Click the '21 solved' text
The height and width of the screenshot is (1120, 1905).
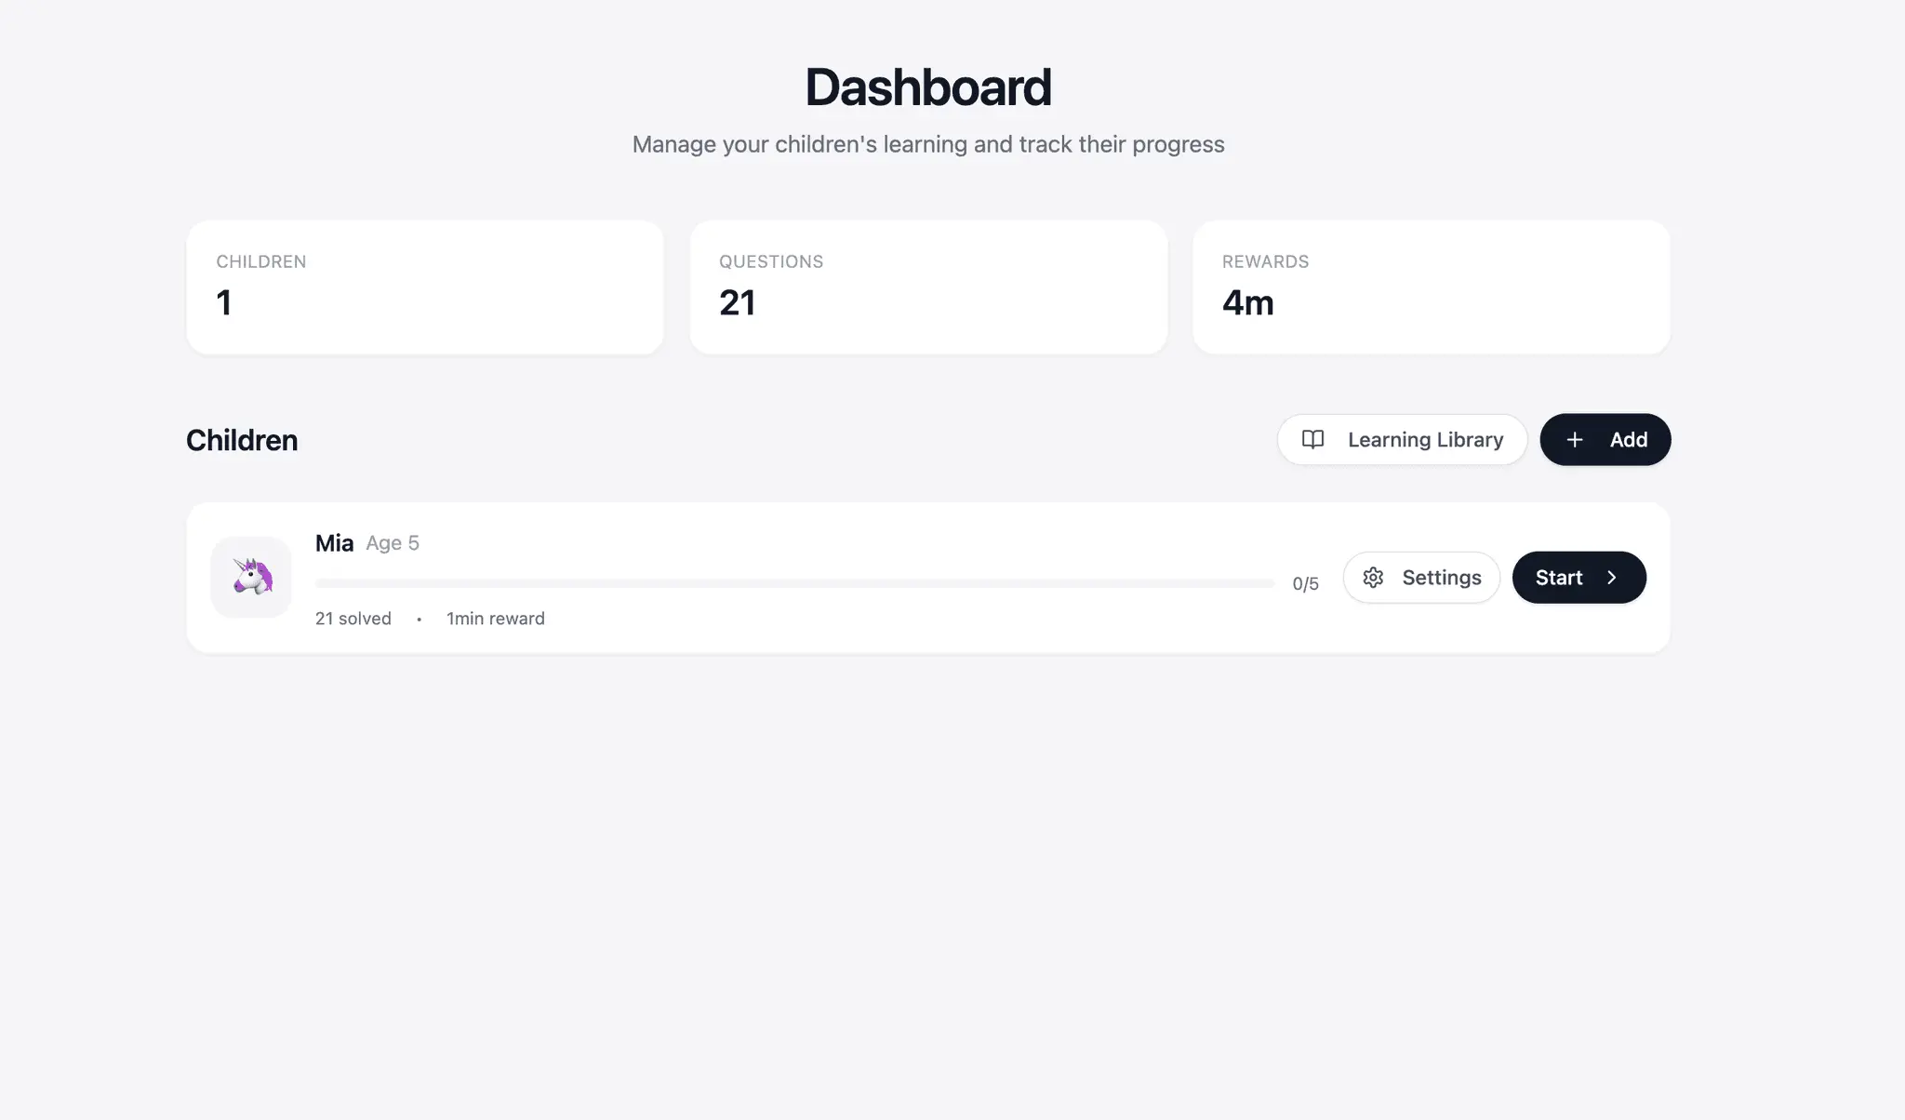353,619
